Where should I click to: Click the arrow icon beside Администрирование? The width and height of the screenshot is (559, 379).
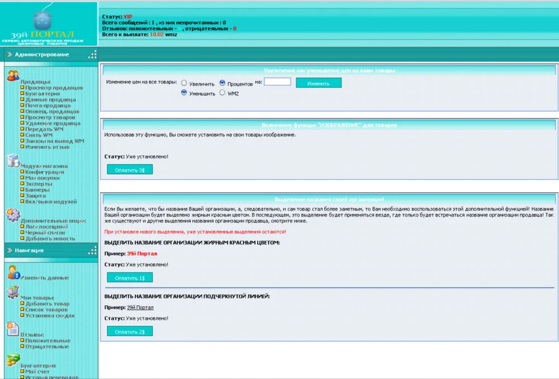10,55
